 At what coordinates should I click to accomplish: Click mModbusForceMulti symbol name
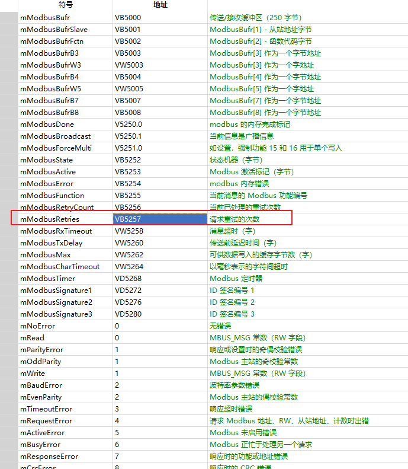[x=56, y=148]
